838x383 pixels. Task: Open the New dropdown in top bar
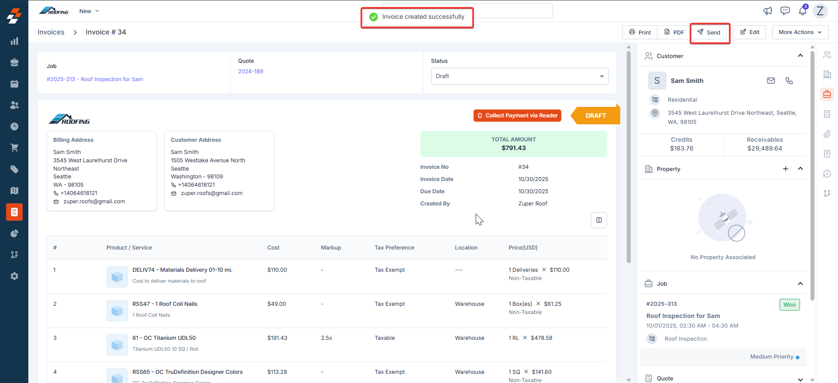coord(89,11)
